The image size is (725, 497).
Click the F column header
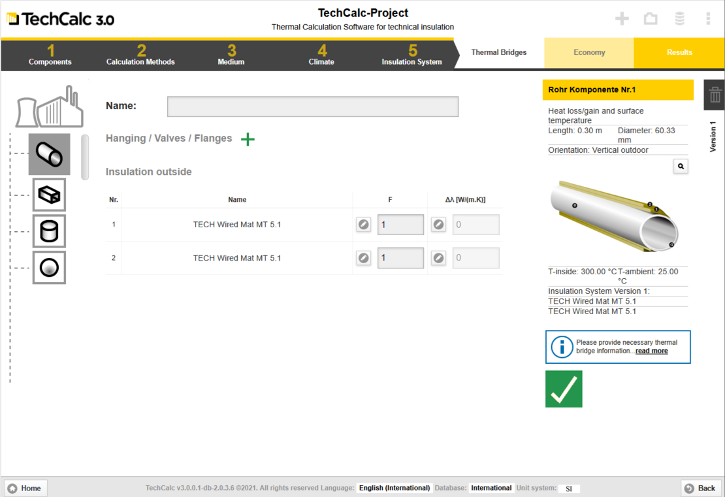390,200
